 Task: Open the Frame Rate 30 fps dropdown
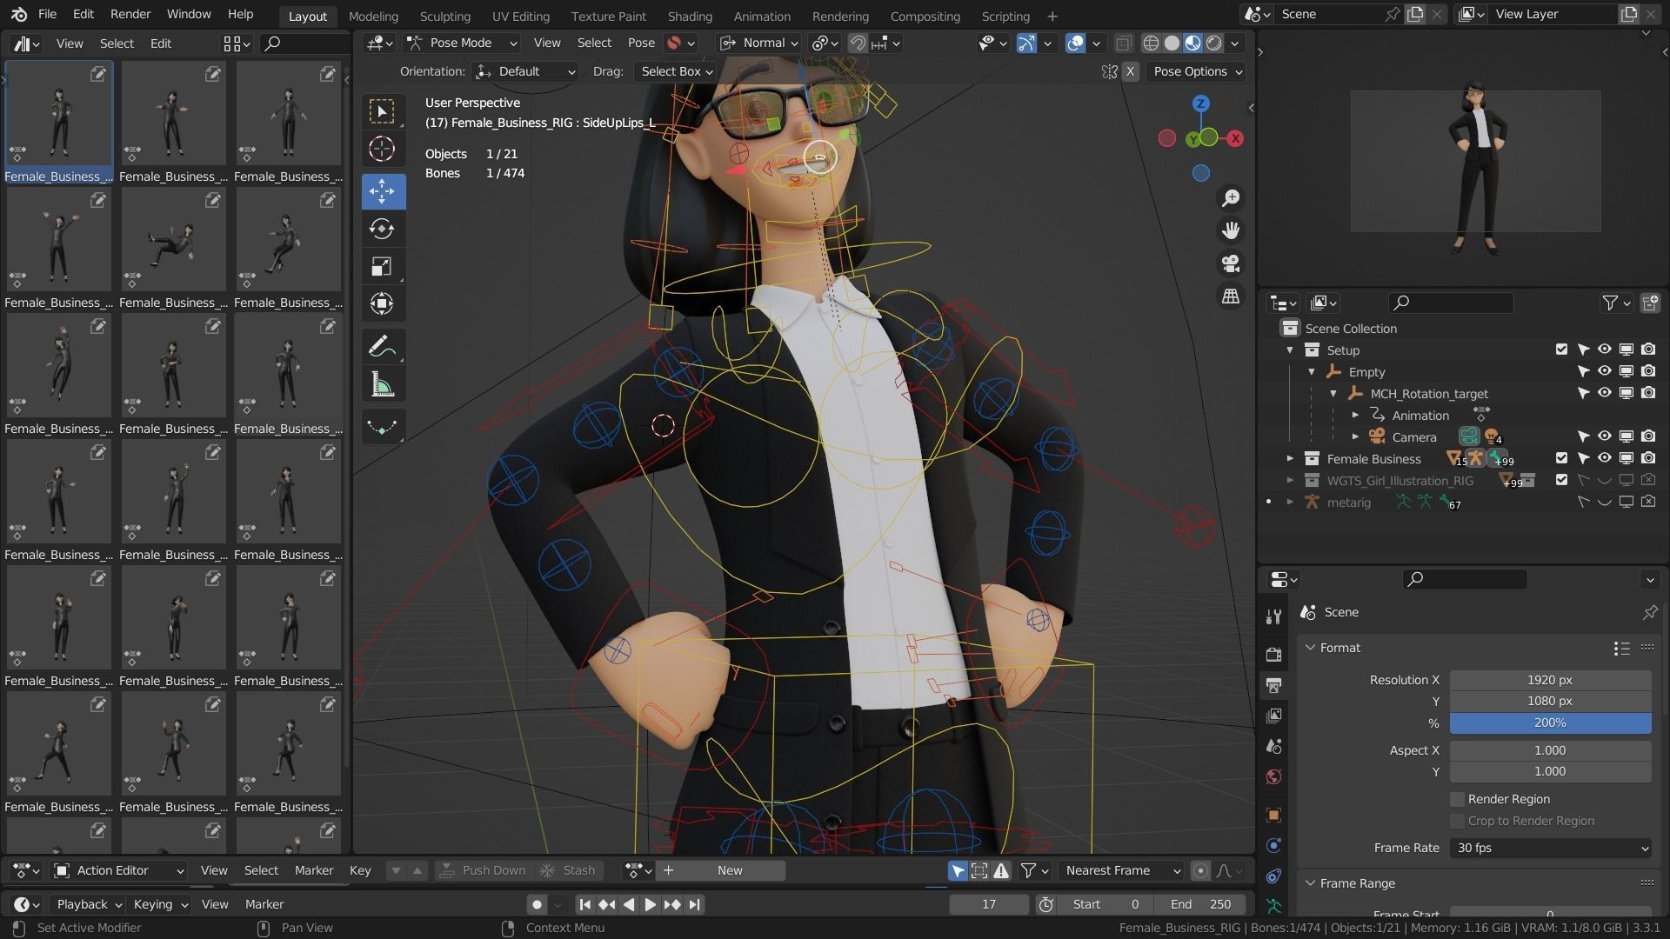[x=1551, y=848]
